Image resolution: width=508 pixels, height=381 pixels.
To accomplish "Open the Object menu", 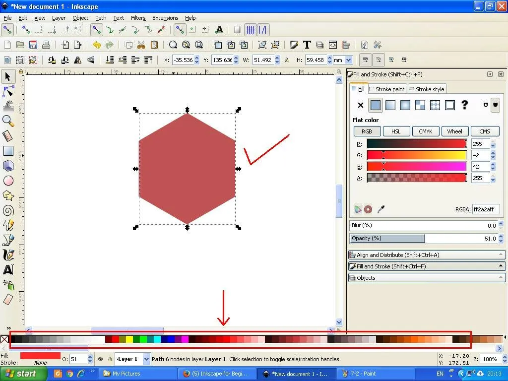I will [x=80, y=18].
